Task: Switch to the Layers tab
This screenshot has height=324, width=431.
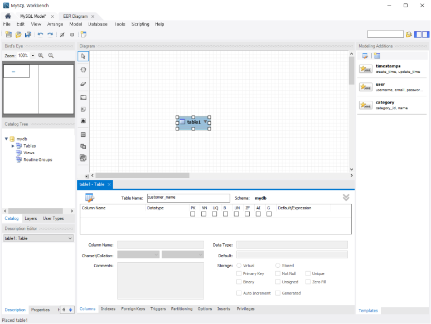Action: tap(31, 218)
